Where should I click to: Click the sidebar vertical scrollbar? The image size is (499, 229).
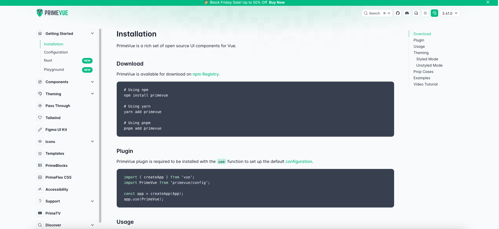point(100,126)
